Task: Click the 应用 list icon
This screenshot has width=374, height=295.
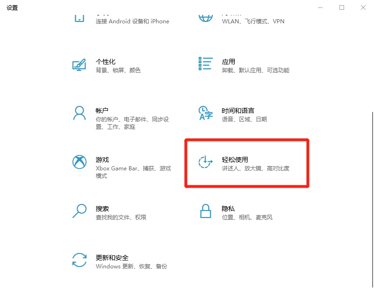Action: point(205,63)
